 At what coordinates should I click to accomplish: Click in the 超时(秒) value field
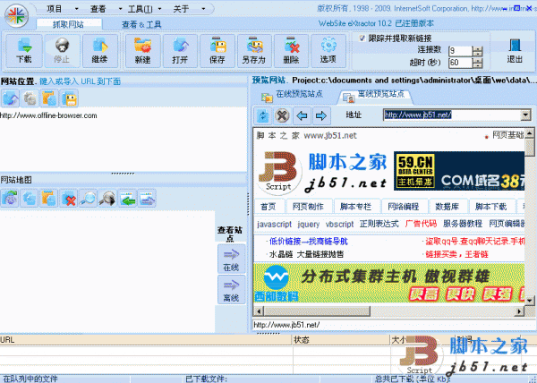pos(461,63)
